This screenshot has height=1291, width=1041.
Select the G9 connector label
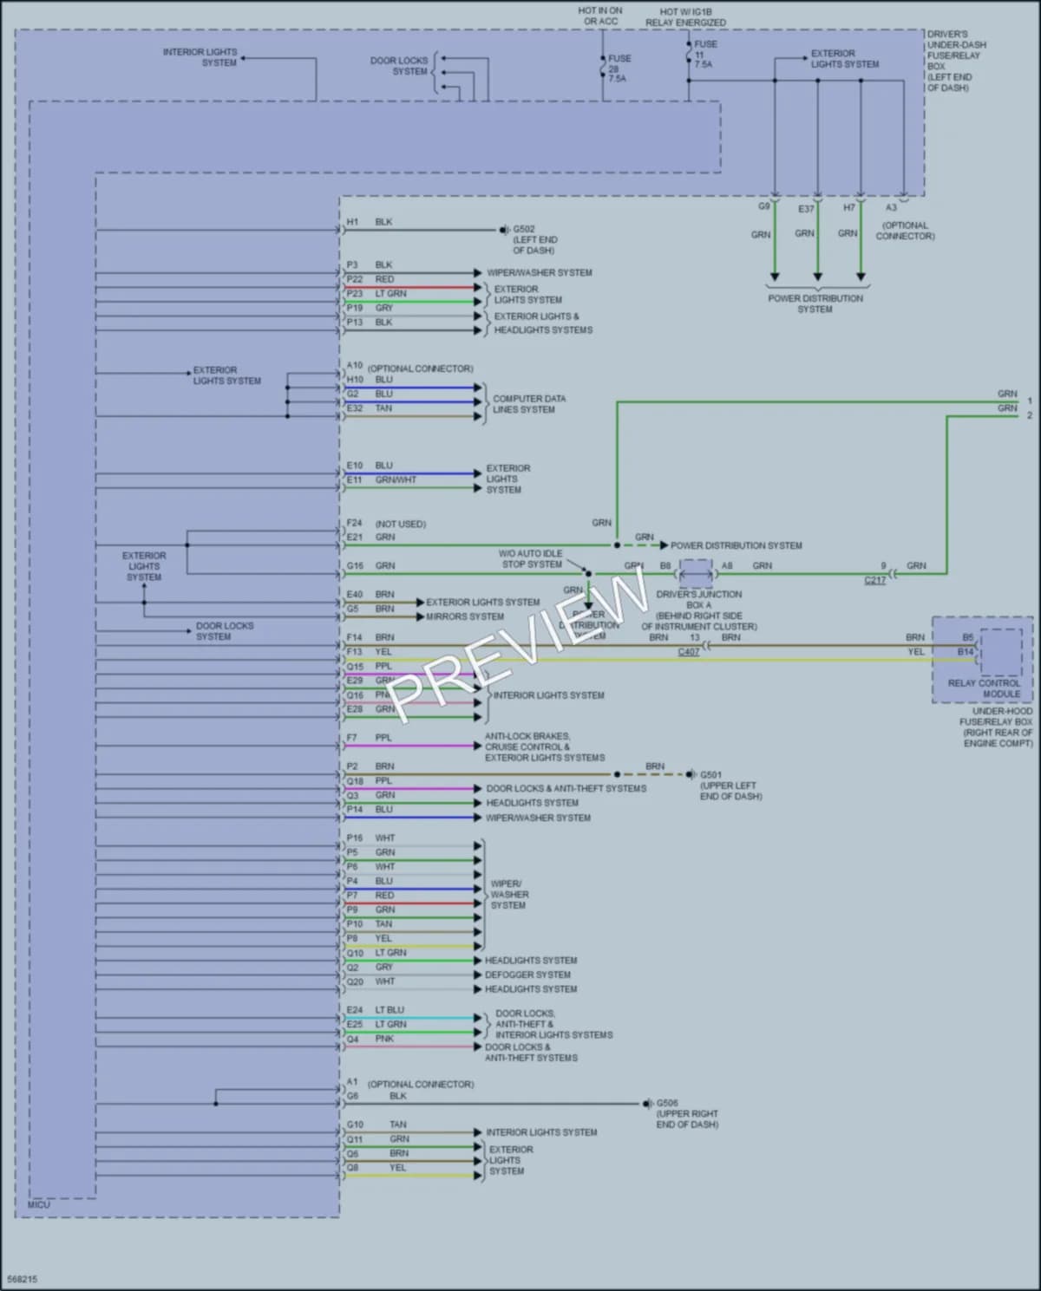[764, 207]
